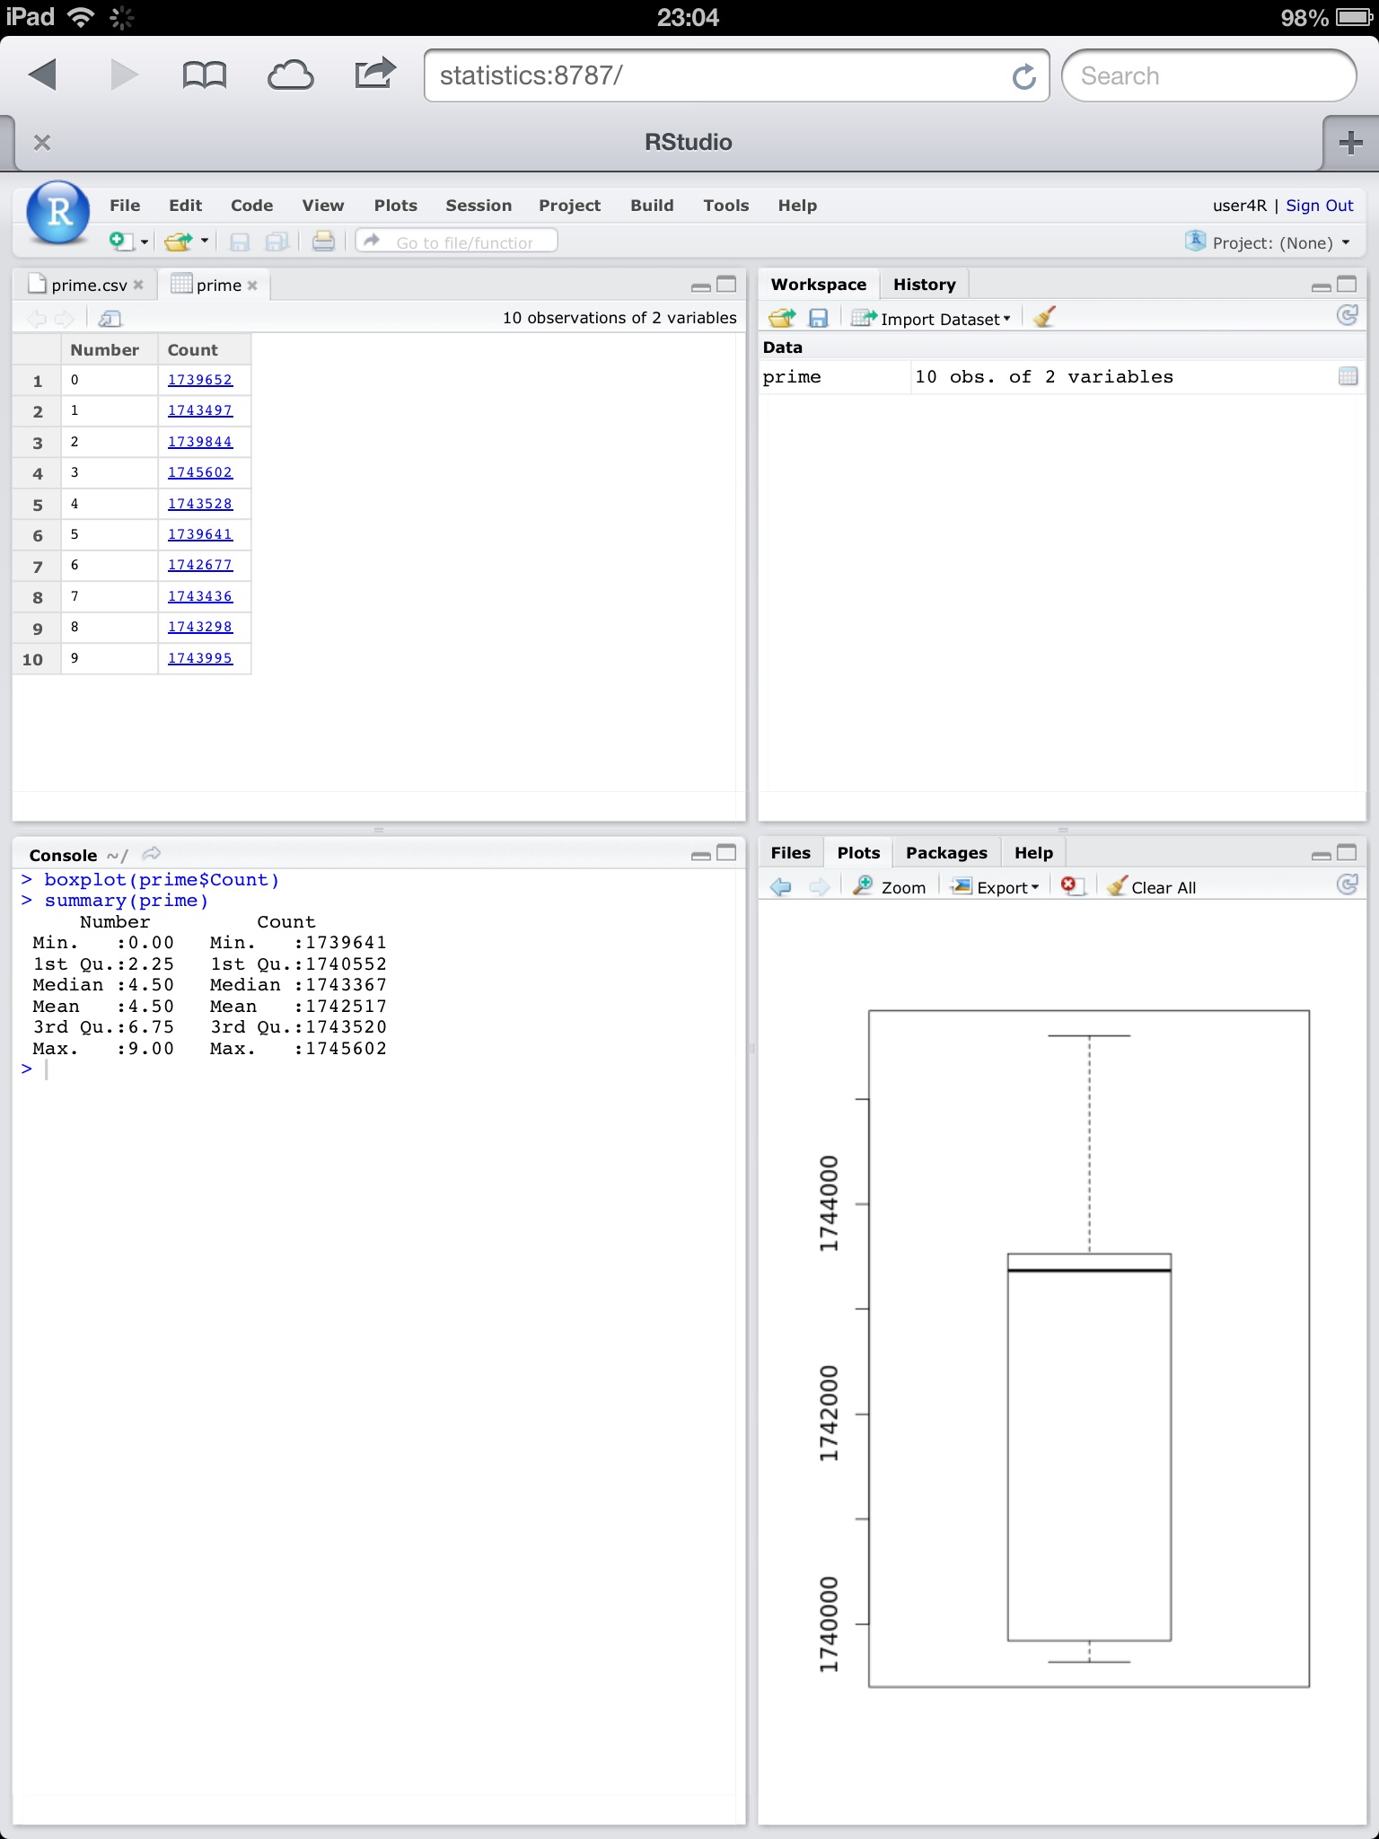Open iCloud tabs cloud icon
This screenshot has height=1839, width=1379.
(x=290, y=75)
